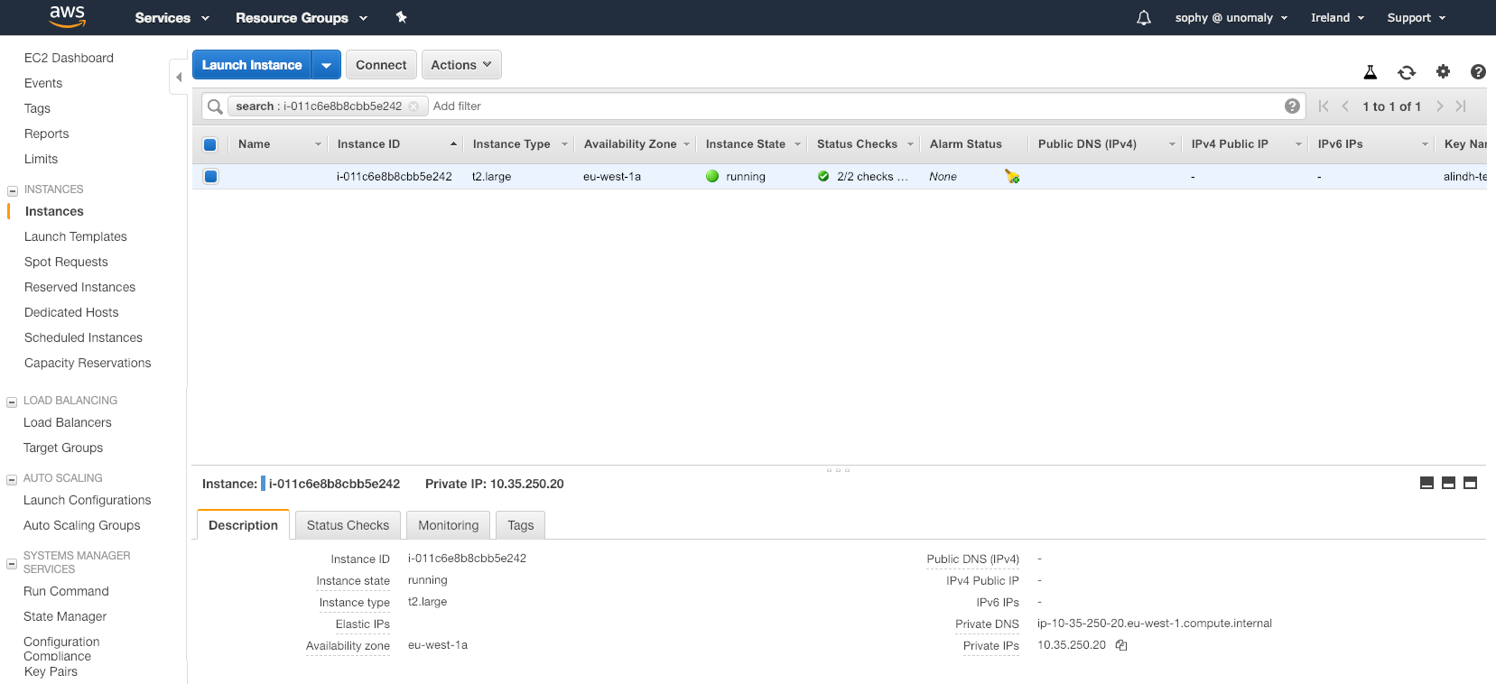Toggle the select all instances checkbox

click(210, 144)
